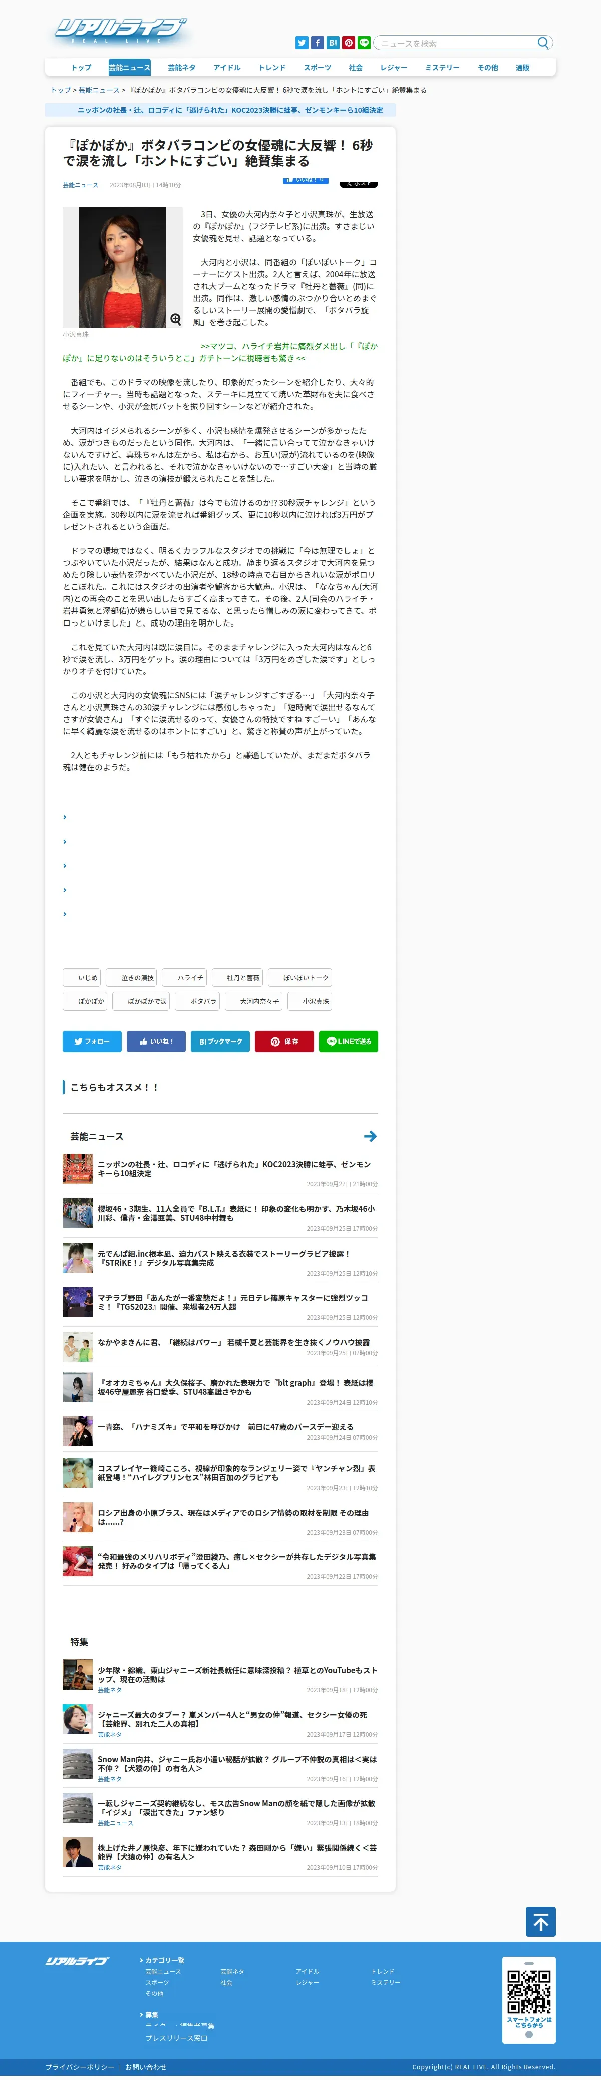Click the Twitter share icon in header
601x2080 pixels.
point(302,43)
